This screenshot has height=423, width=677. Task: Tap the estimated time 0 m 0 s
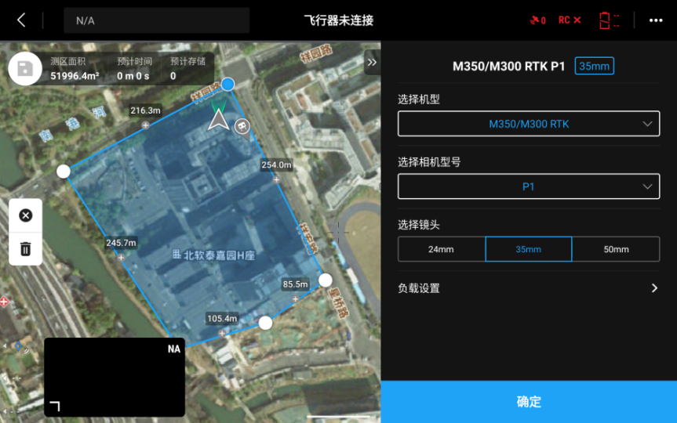point(133,76)
